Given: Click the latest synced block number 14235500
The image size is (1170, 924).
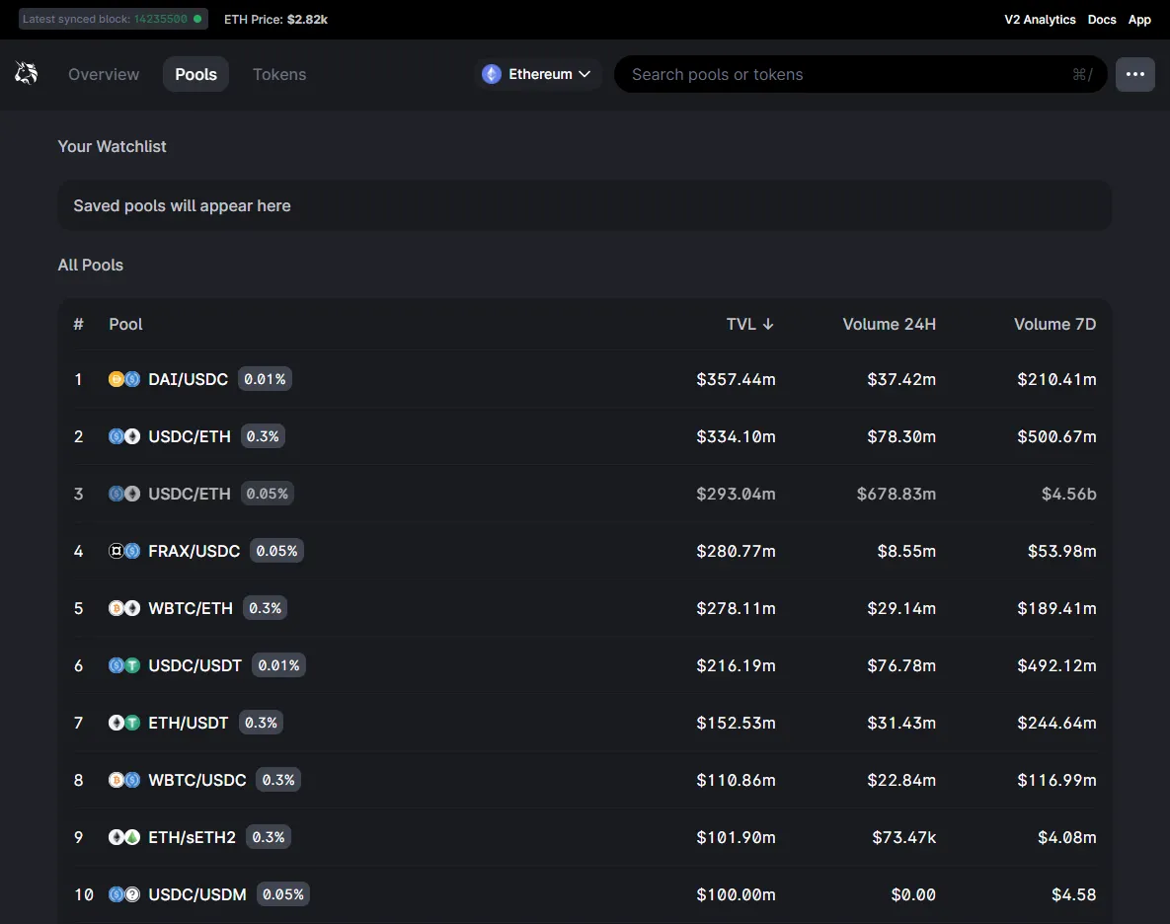Looking at the screenshot, I should [160, 19].
